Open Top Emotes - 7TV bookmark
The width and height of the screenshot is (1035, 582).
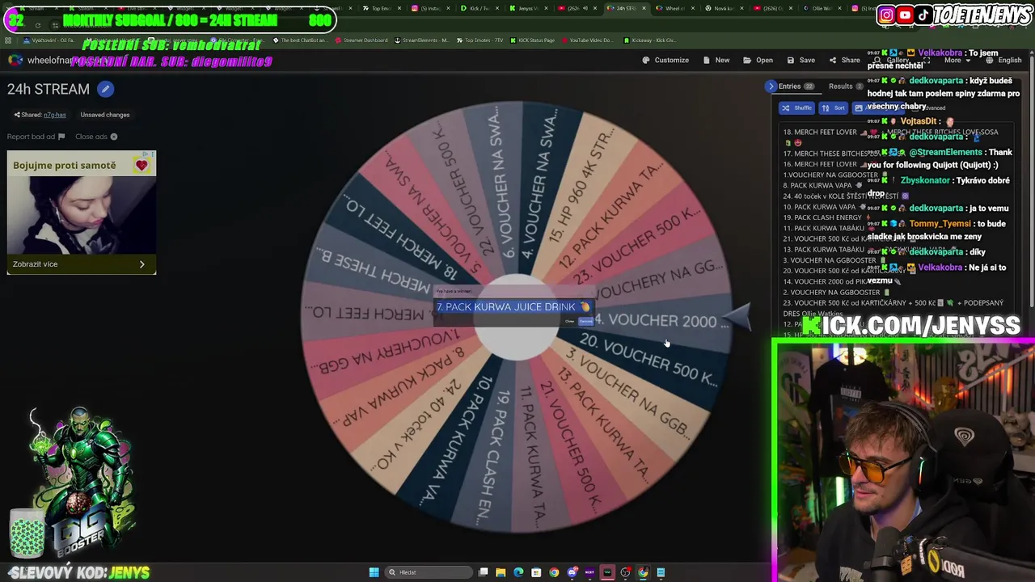pyautogui.click(x=479, y=40)
